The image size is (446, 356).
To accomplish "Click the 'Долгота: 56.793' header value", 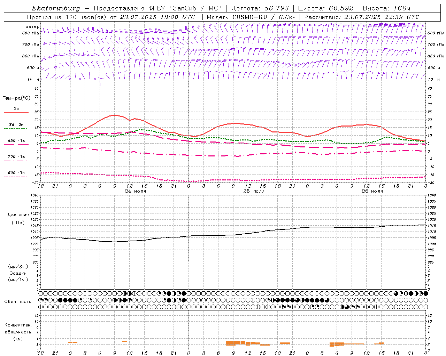I will (260, 8).
